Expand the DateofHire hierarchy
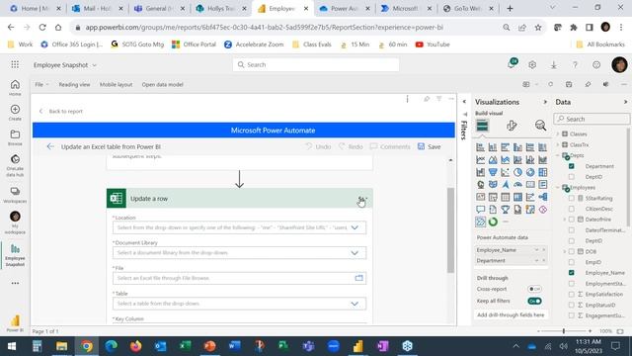This screenshot has width=632, height=356. [x=565, y=220]
